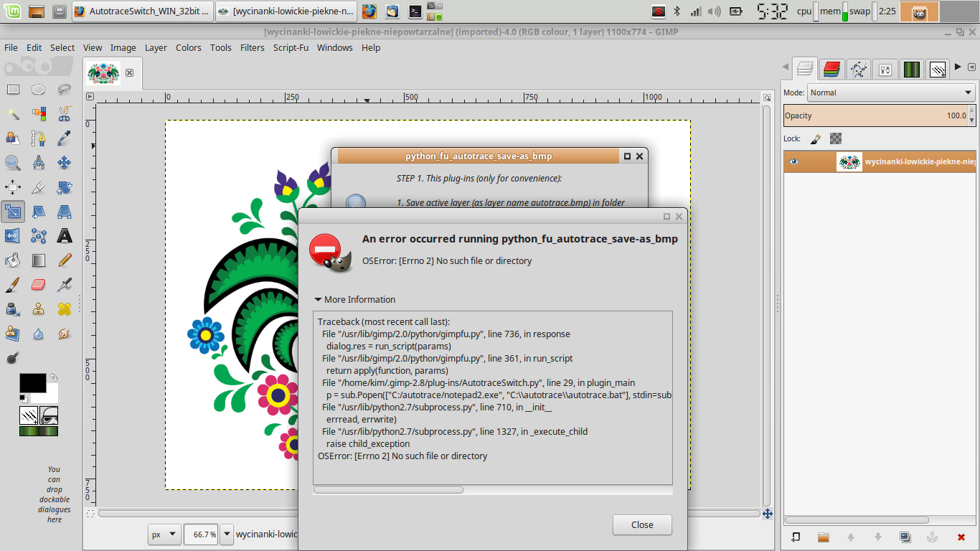Decrease layer Opacity with down arrow

coord(972,120)
